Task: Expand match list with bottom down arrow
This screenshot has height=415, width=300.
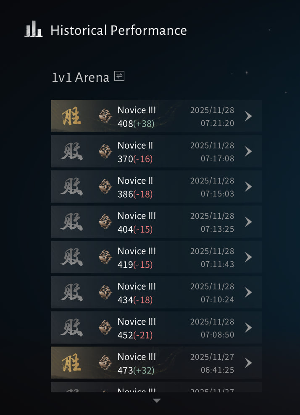Action: pyautogui.click(x=157, y=400)
